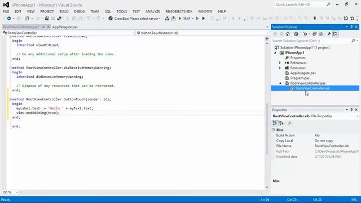Collapse the didReceiveMemoryWarning method outline
The width and height of the screenshot is (361, 203).
point(10,68)
